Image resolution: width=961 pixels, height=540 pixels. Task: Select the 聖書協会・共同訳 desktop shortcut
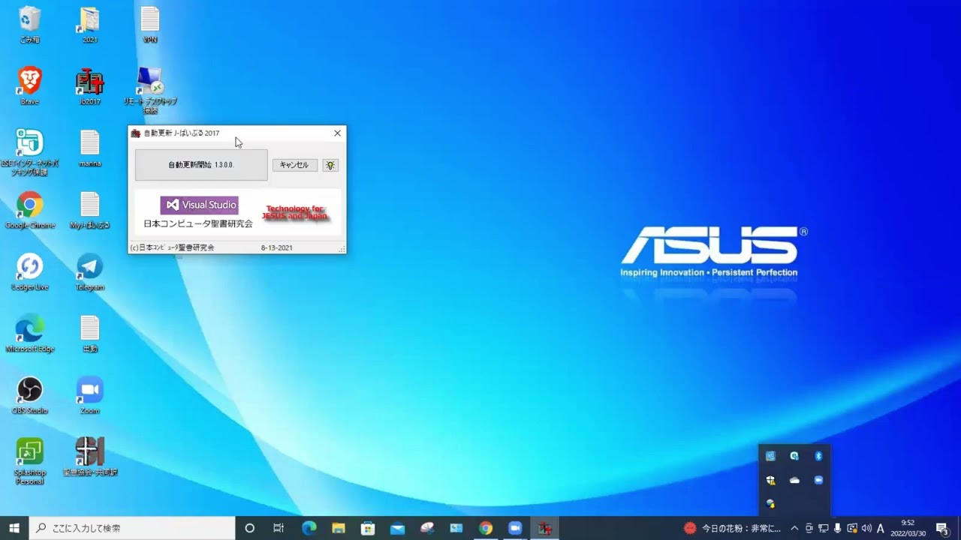(90, 457)
